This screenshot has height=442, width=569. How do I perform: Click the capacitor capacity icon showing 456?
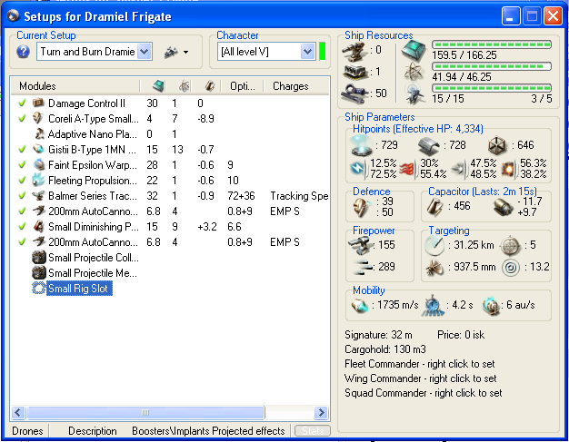pos(434,207)
